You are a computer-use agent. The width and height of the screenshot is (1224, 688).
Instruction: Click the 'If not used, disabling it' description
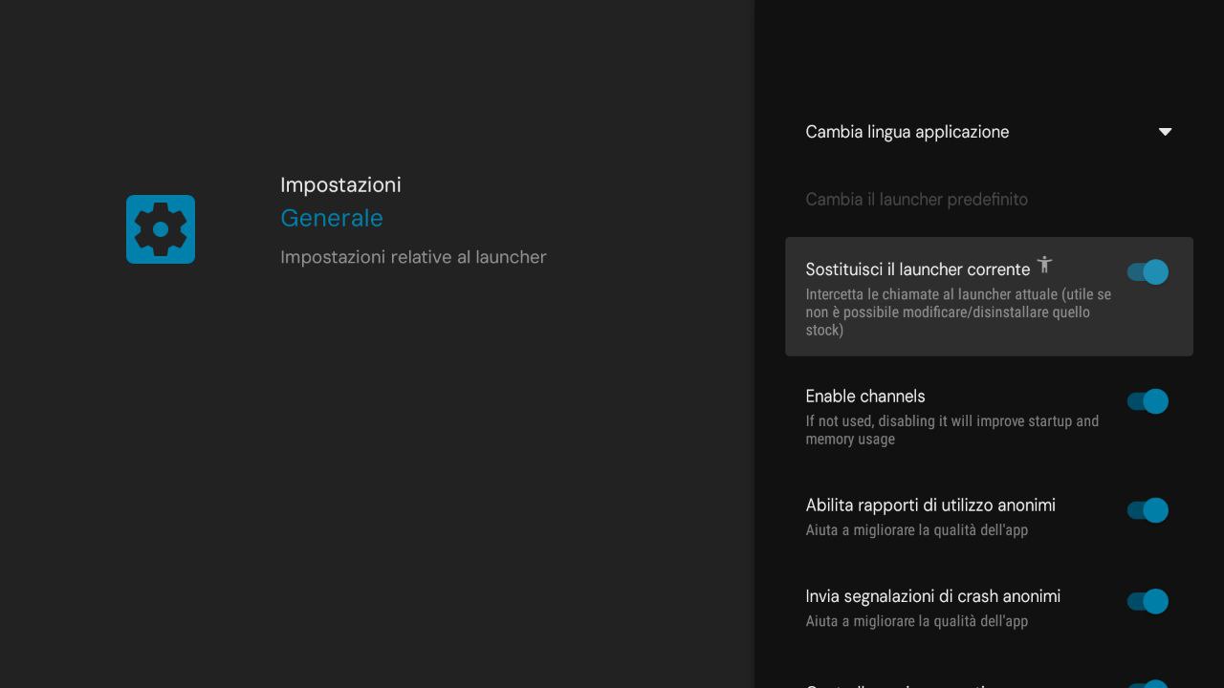click(951, 430)
